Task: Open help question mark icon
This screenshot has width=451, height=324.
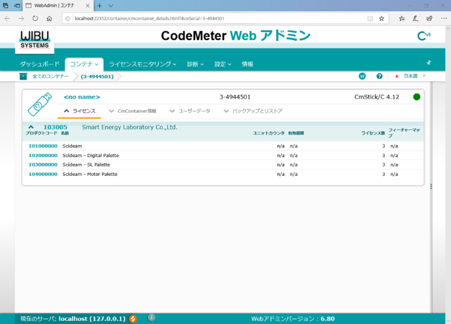Action: click(379, 76)
